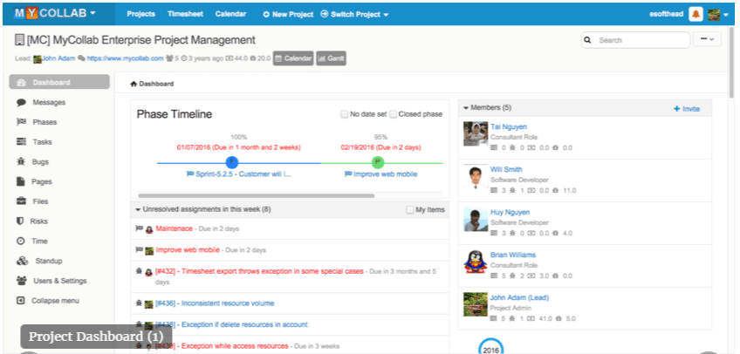Screen dimensions: 740x354
Task: Open the Switch Project dropdown
Action: [x=354, y=14]
